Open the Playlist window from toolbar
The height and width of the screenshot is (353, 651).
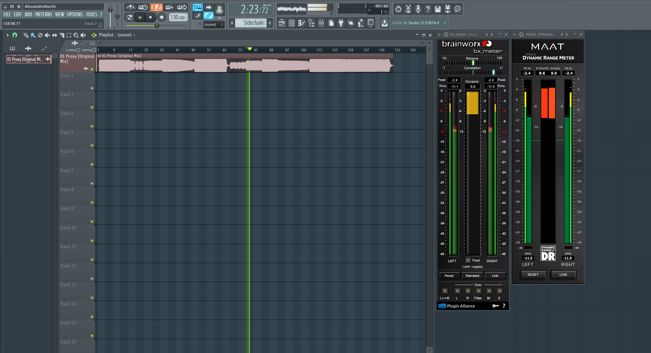point(282,23)
